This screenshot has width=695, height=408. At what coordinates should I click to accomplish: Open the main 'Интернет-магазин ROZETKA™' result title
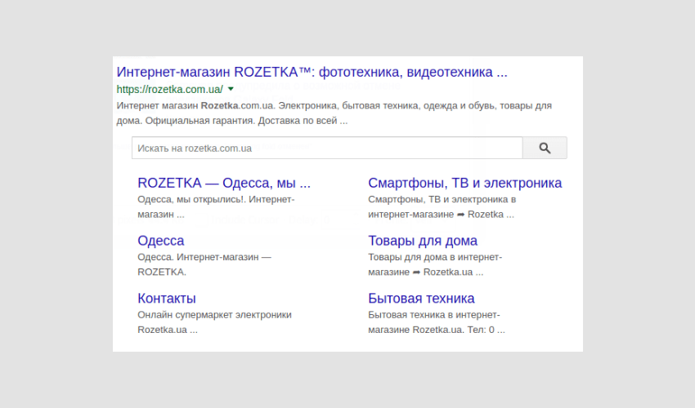pyautogui.click(x=312, y=72)
